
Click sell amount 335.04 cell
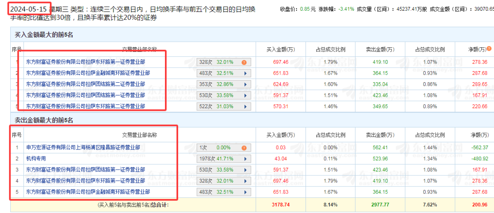[x=379, y=84]
